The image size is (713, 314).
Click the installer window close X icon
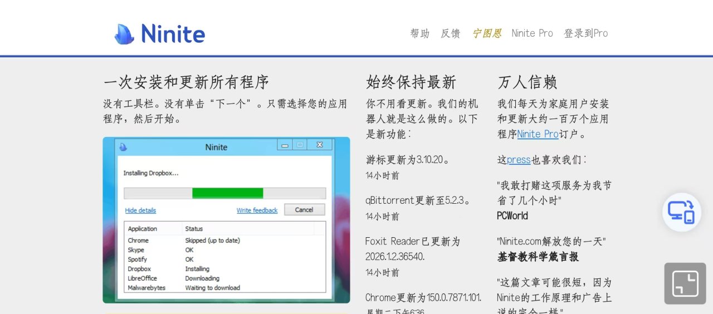(x=320, y=145)
